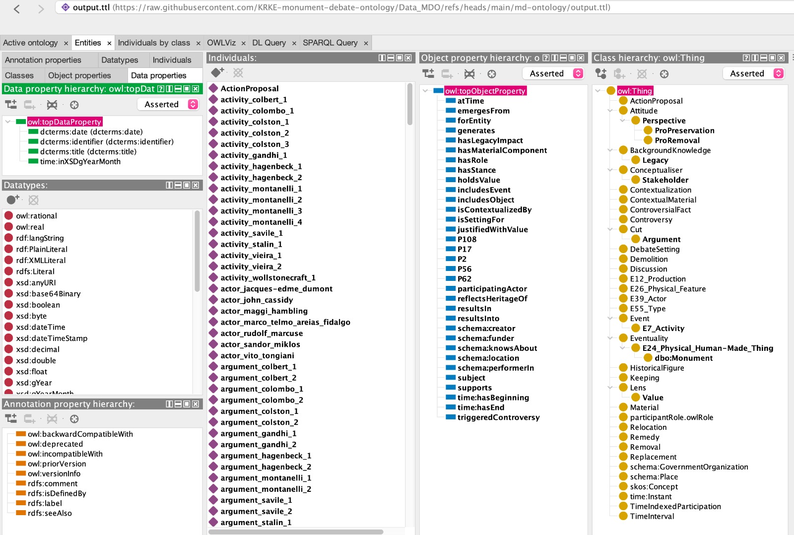794x535 pixels.
Task: Click add sub property icon in object property hierarchy
Action: [x=428, y=74]
